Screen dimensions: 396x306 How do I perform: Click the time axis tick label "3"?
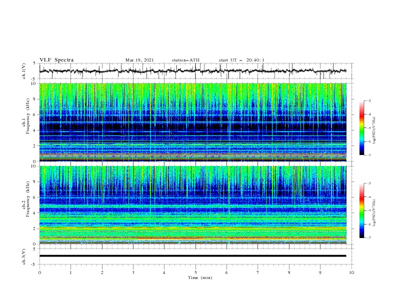[x=133, y=272]
